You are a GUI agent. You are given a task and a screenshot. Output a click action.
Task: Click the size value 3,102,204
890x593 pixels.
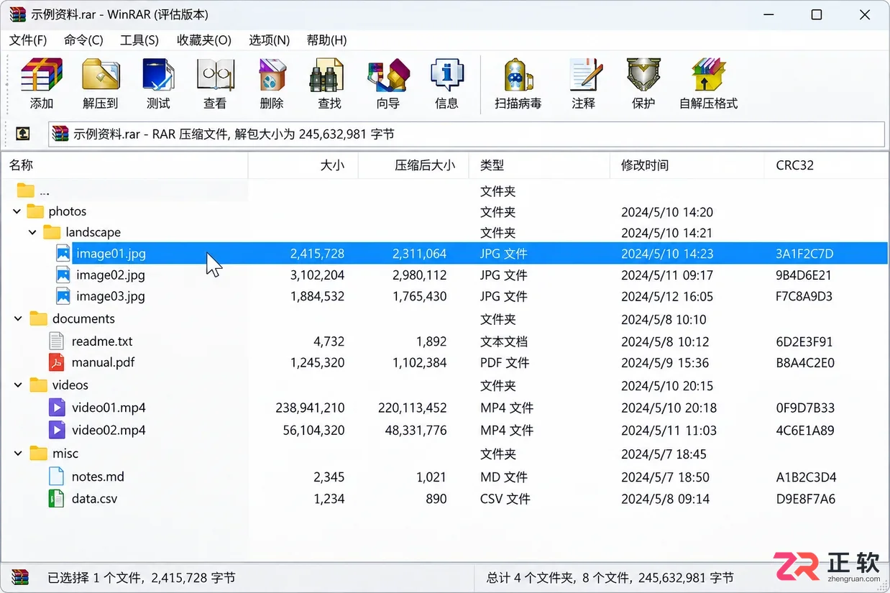[317, 275]
